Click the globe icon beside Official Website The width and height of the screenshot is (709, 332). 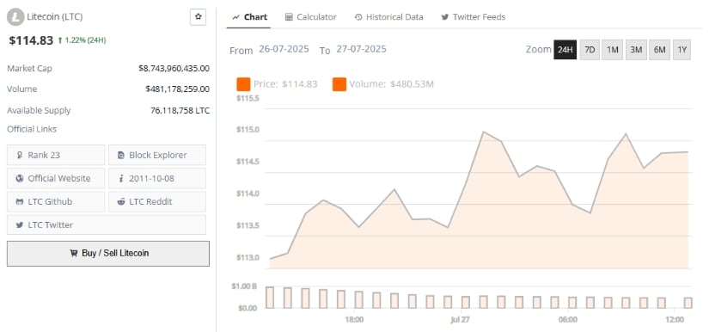tap(20, 178)
